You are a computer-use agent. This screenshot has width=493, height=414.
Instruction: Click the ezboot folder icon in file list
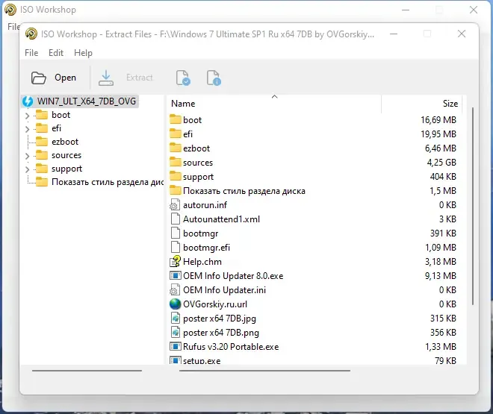(x=176, y=148)
